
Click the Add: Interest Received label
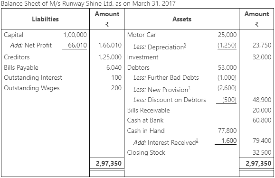coord(164,142)
